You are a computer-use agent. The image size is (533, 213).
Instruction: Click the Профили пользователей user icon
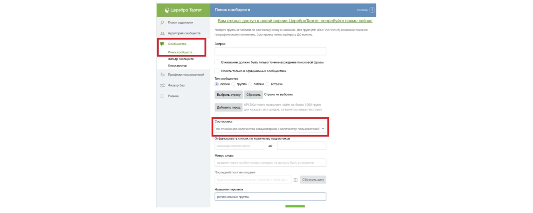click(x=162, y=75)
